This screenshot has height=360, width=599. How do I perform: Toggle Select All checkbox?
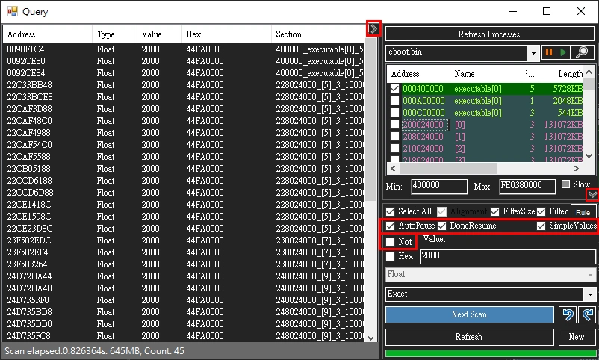(x=390, y=211)
